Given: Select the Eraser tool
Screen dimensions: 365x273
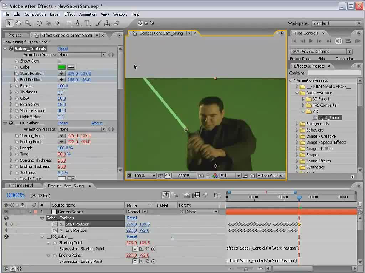Looking at the screenshot, I should point(117,23).
